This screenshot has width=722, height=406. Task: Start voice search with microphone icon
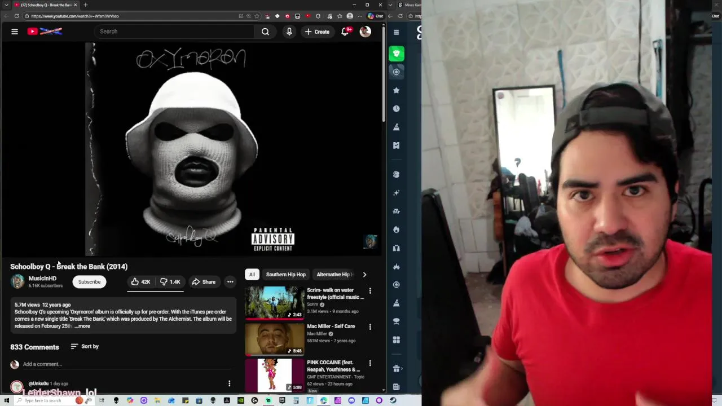point(289,32)
